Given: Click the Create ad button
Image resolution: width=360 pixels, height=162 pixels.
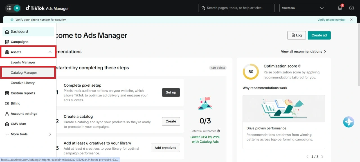Looking at the screenshot, I should pos(319,35).
